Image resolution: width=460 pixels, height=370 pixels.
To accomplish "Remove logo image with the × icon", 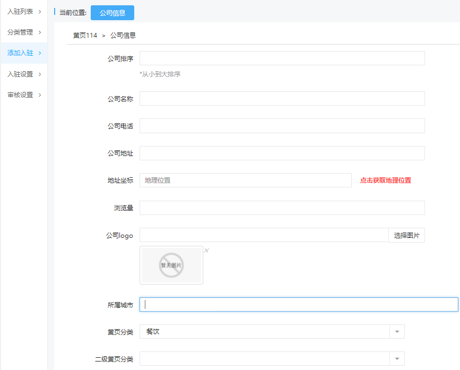I will [x=206, y=250].
